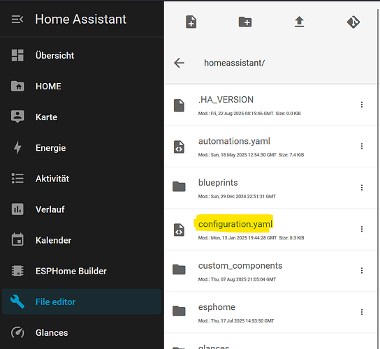Open the blueprints folder

[x=218, y=183]
